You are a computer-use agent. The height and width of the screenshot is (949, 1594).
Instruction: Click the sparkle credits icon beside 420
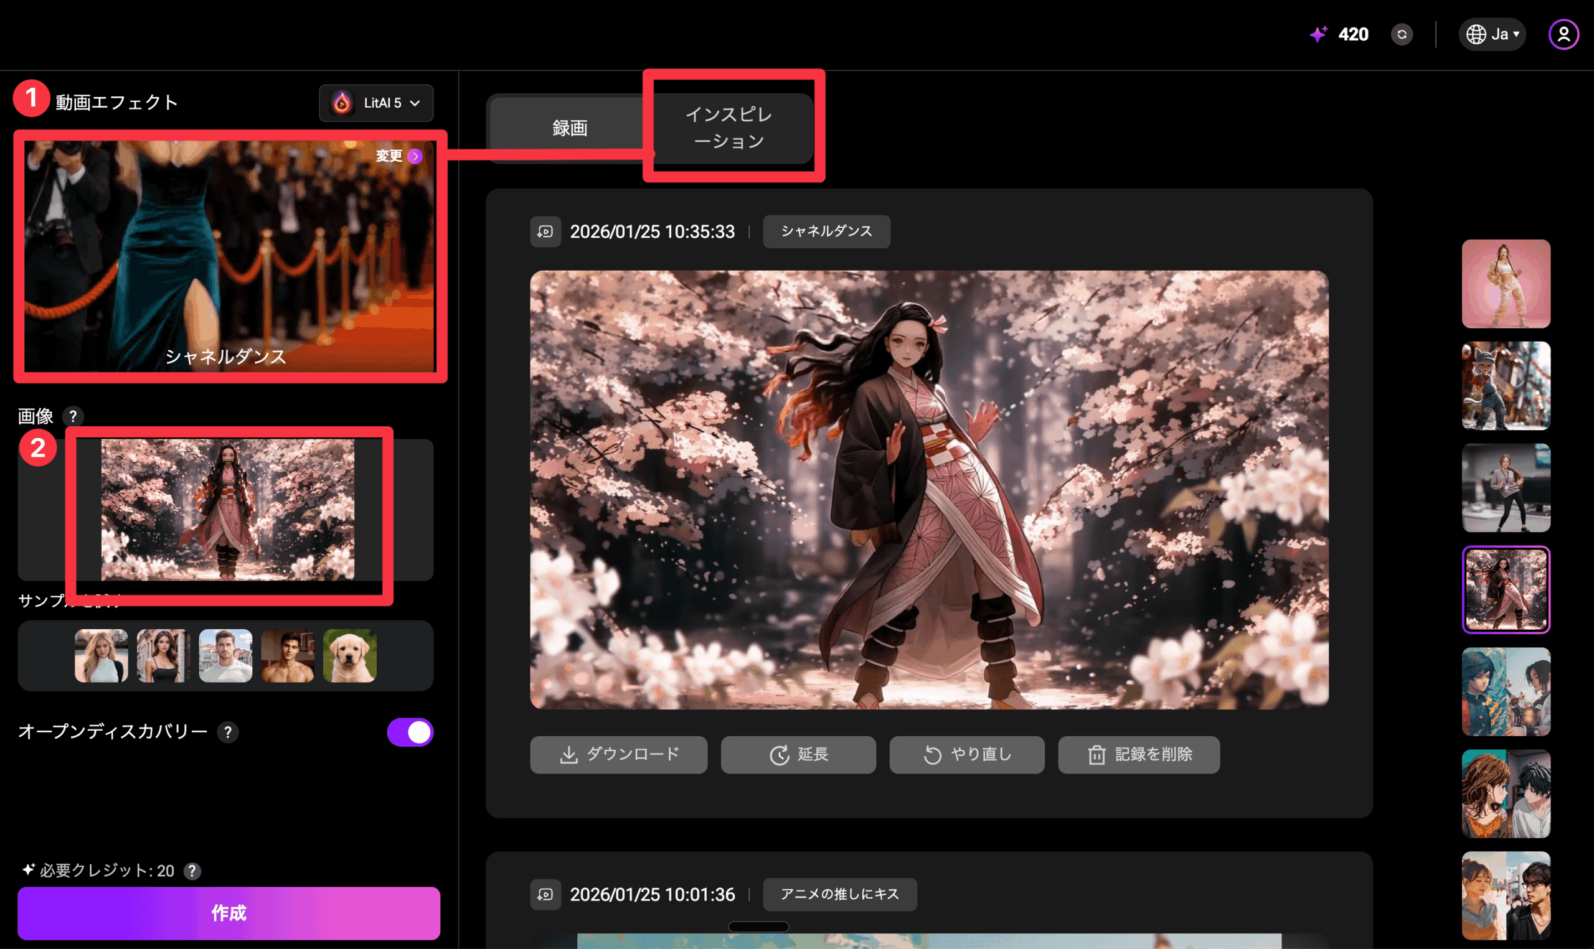[x=1318, y=34]
